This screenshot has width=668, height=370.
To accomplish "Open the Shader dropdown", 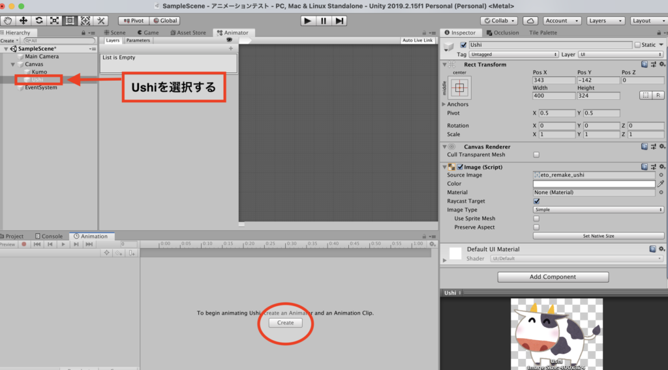I will (x=577, y=259).
